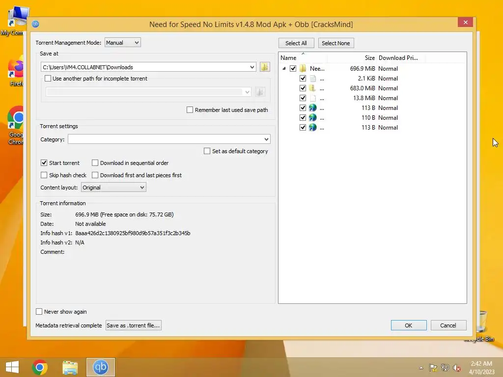The image size is (503, 377).
Task: Click the archive icon in the 683.0 MiB row
Action: click(312, 88)
